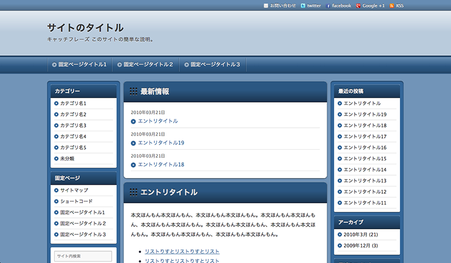Click the サイト内検索 search field
This screenshot has width=451, height=263.
(x=83, y=256)
